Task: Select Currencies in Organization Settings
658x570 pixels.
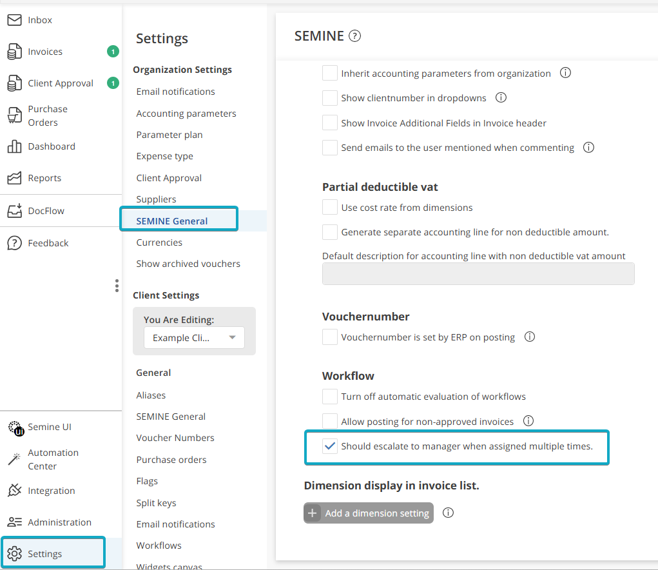Action: [x=159, y=242]
